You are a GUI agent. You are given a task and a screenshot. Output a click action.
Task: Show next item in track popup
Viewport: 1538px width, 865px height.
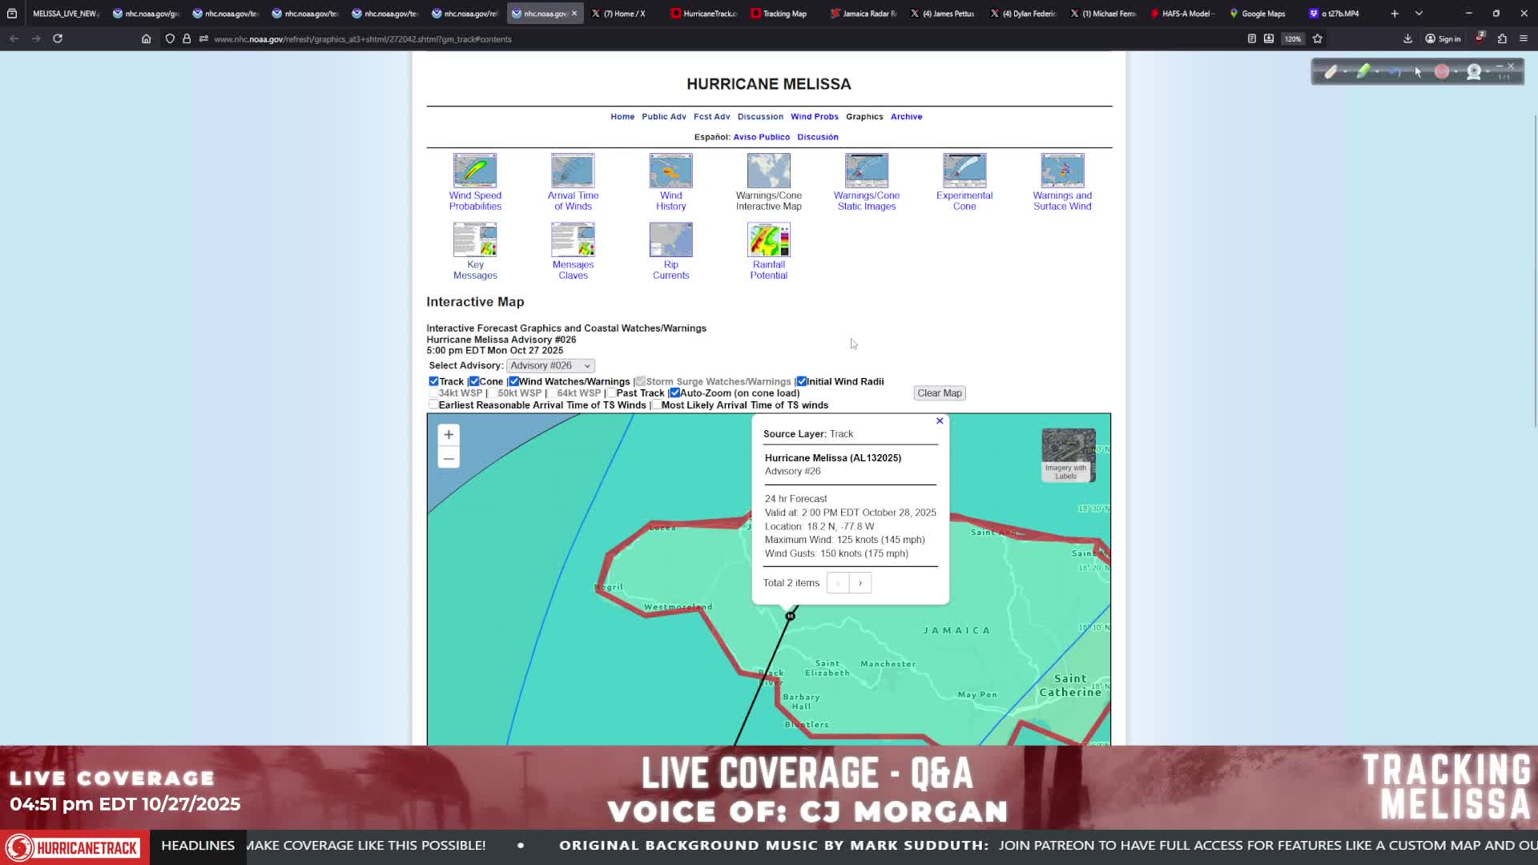click(x=860, y=583)
